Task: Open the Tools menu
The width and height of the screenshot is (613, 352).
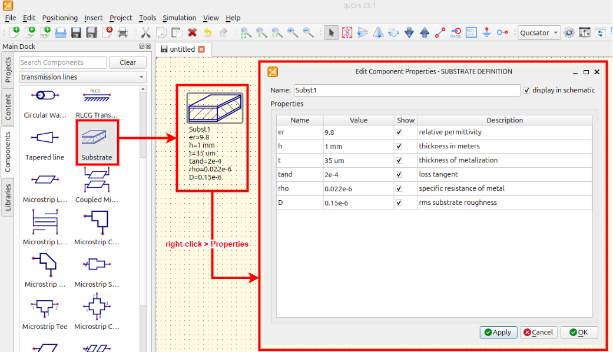Action: tap(147, 18)
